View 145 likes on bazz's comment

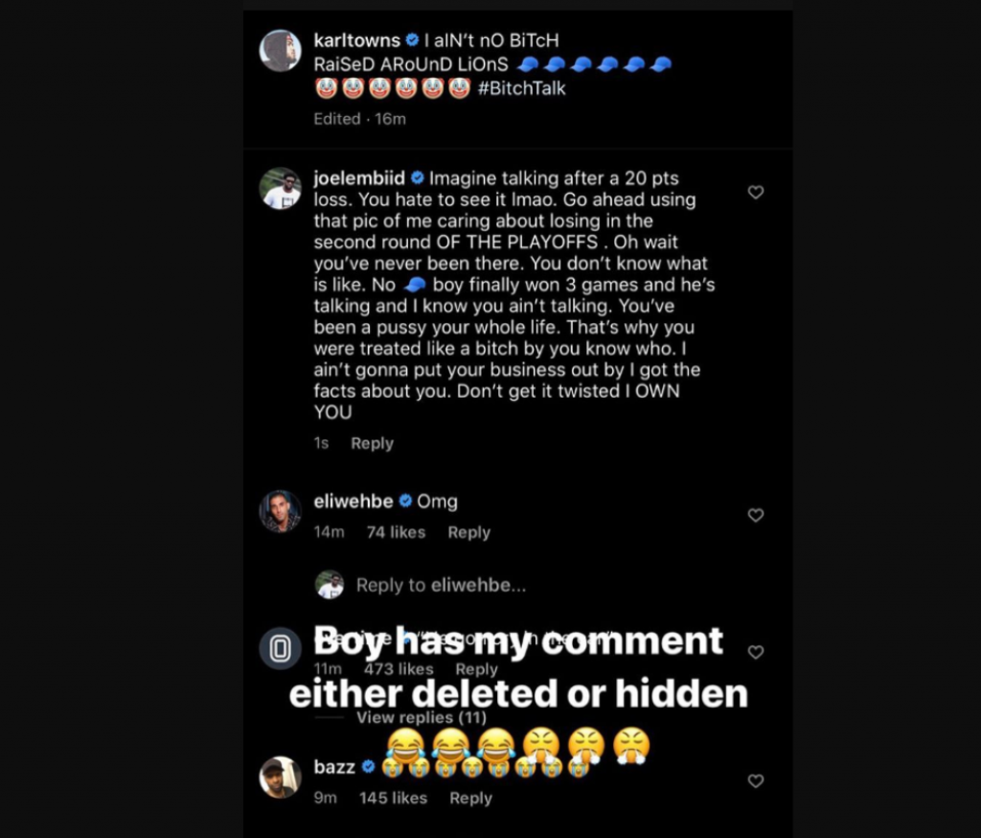pyautogui.click(x=392, y=798)
